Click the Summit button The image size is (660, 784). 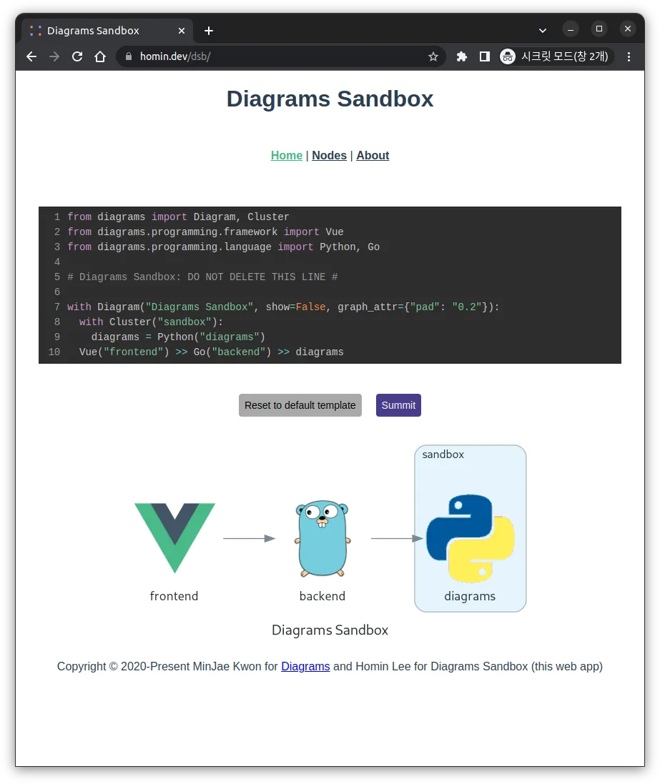tap(398, 405)
